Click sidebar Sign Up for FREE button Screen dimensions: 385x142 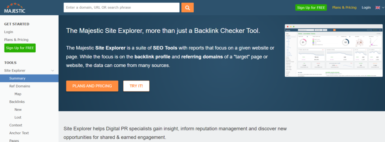point(20,48)
